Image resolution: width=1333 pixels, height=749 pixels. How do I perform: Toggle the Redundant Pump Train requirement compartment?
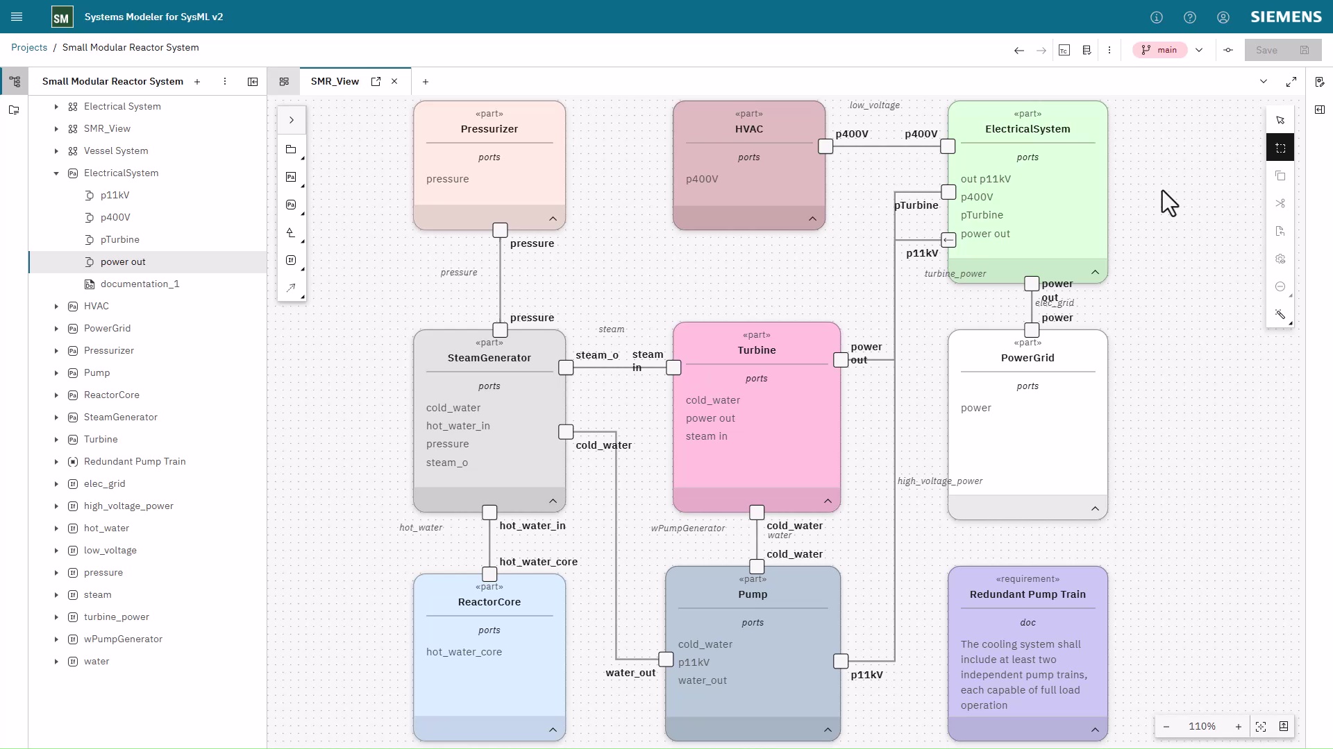[1096, 730]
